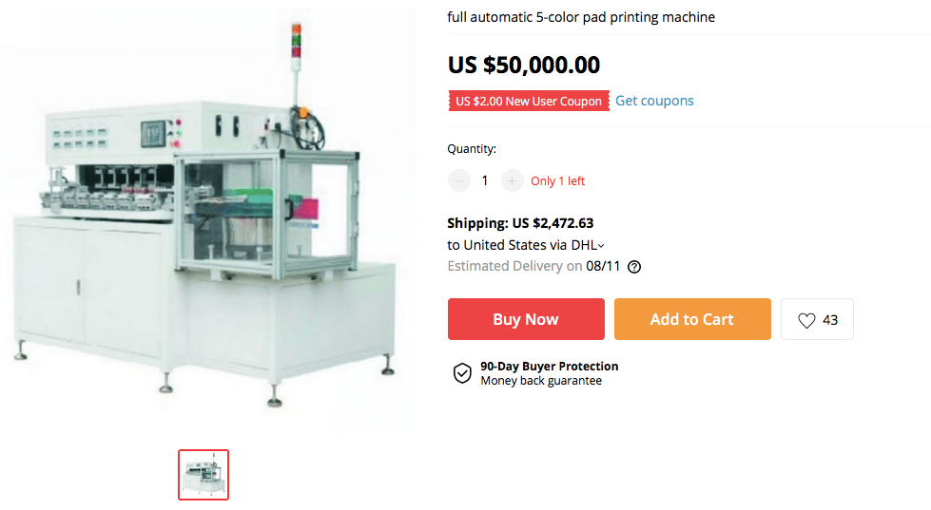Image resolution: width=931 pixels, height=510 pixels.
Task: Click the heart wishlist icon
Action: pos(806,320)
